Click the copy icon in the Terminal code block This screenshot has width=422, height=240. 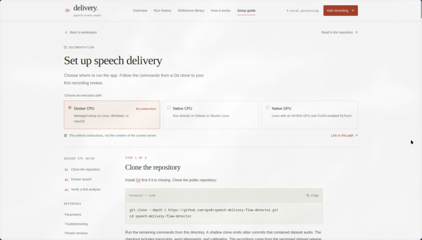point(308,196)
